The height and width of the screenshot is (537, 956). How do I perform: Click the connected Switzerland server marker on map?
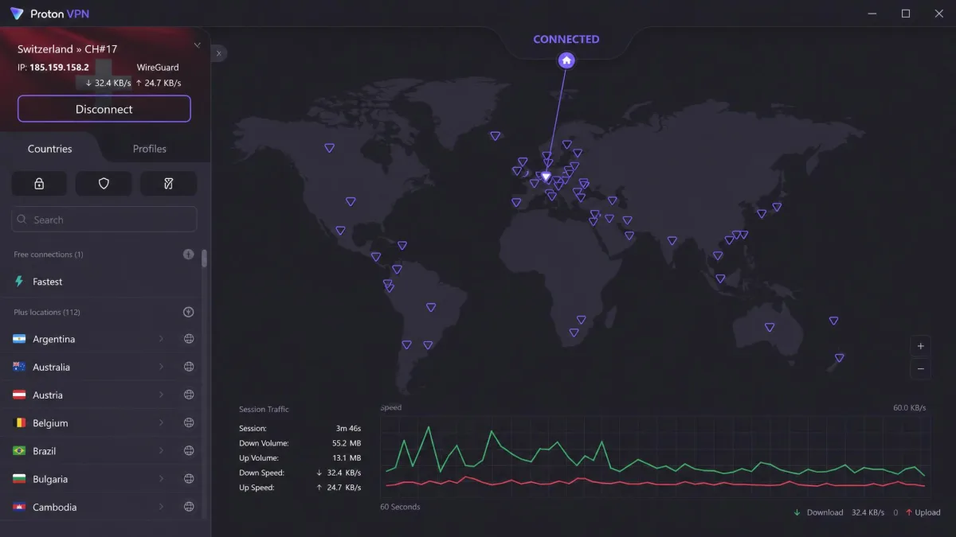[546, 177]
